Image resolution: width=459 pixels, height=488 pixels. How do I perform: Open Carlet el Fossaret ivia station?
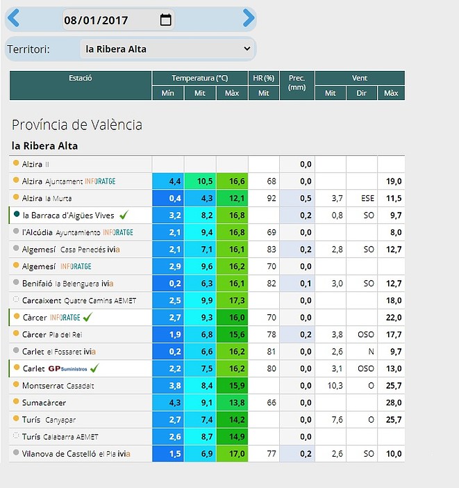click(x=59, y=352)
